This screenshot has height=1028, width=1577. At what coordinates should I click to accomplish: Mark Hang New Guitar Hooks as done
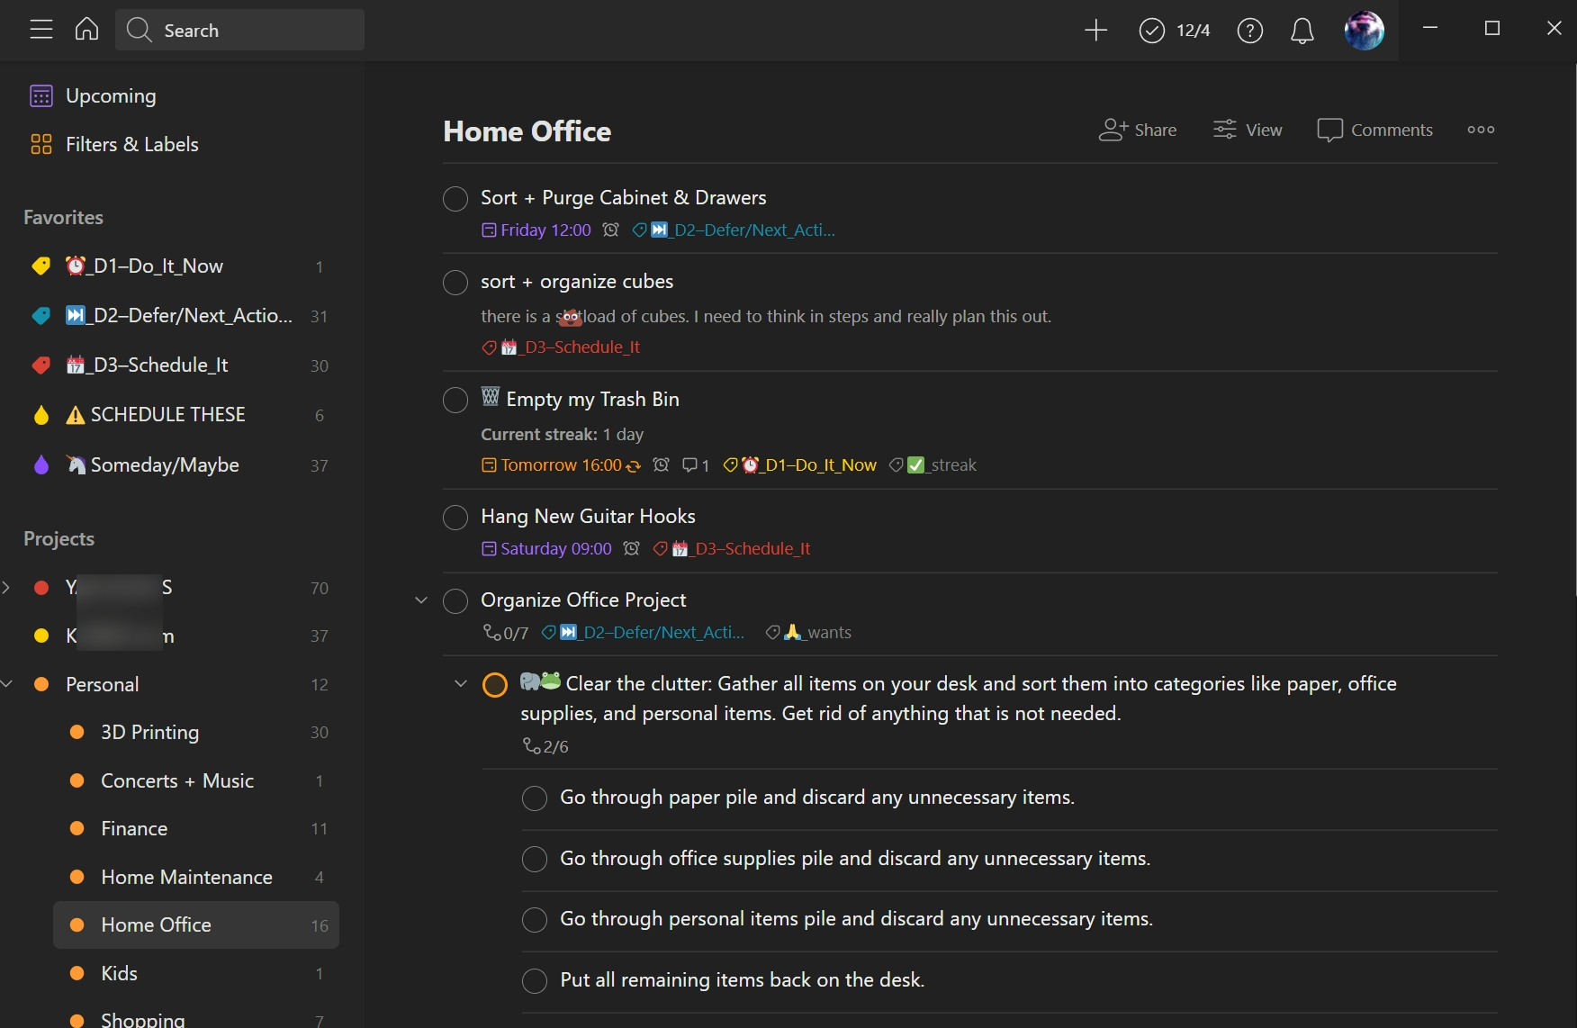pos(455,518)
